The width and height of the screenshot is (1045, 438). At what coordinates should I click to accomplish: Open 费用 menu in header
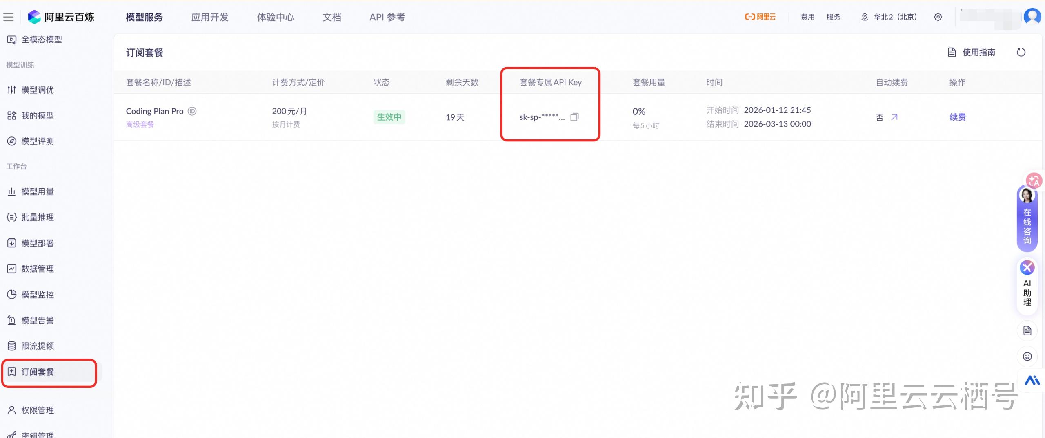coord(807,17)
